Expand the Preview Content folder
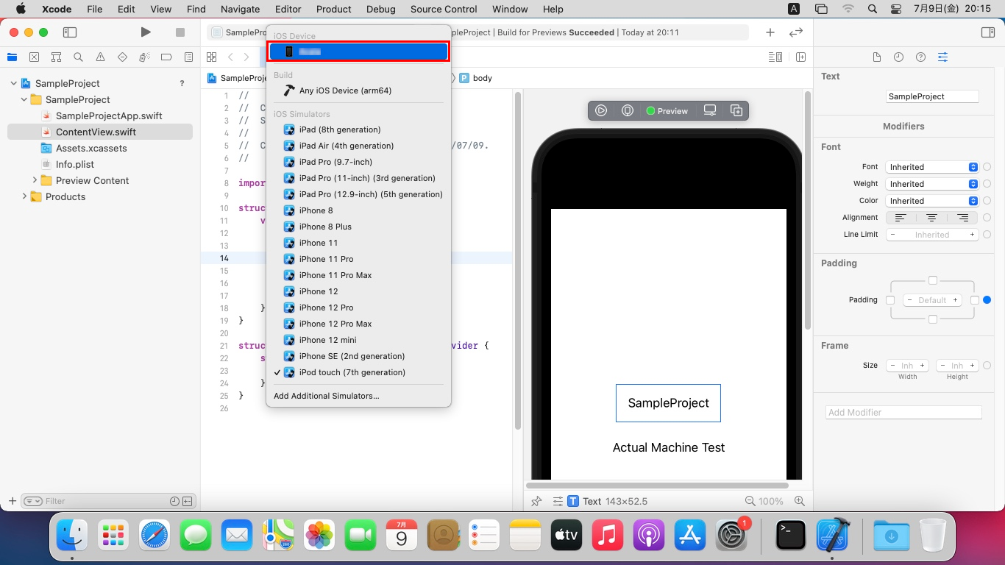This screenshot has height=565, width=1005. tap(35, 180)
